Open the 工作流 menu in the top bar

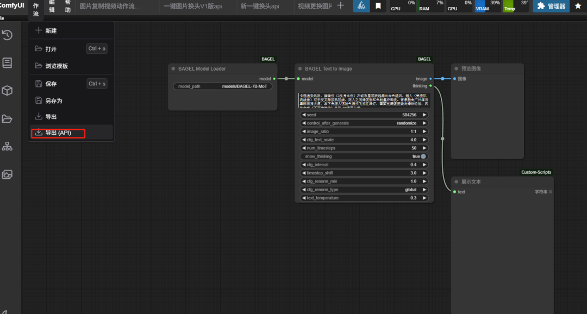click(35, 10)
